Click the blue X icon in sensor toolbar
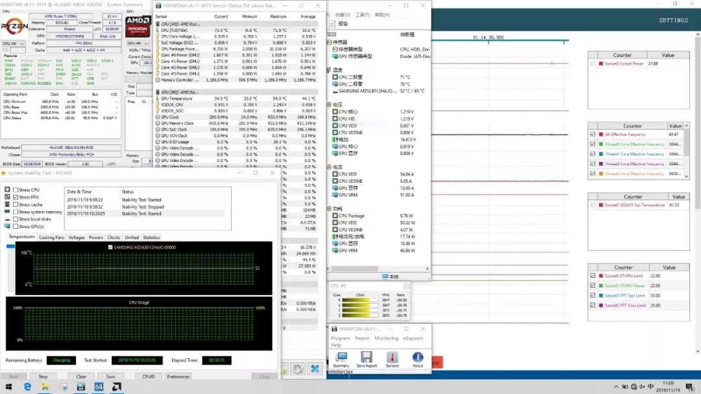The image size is (701, 394). coord(315,368)
